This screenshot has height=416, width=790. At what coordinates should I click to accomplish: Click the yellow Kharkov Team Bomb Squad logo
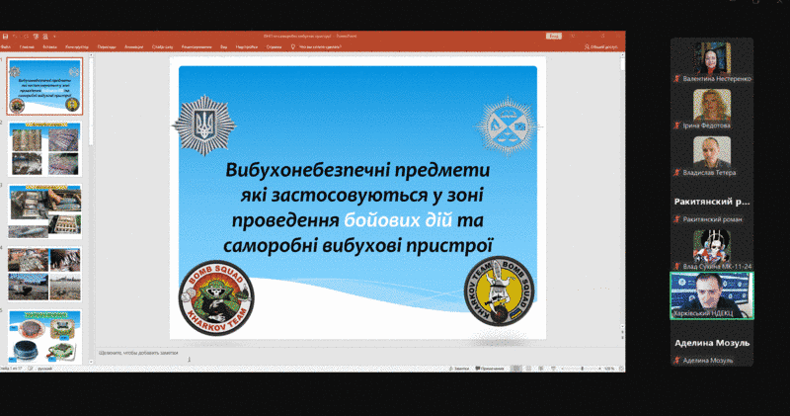click(x=500, y=291)
